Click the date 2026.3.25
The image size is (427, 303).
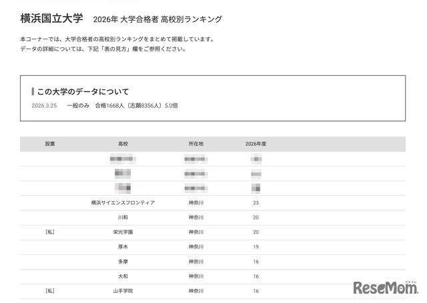44,106
